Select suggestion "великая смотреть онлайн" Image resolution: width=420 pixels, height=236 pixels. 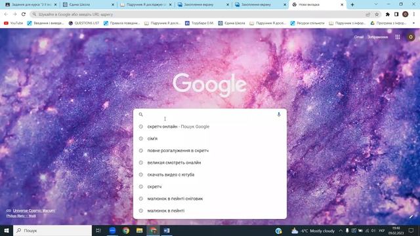coord(210,163)
